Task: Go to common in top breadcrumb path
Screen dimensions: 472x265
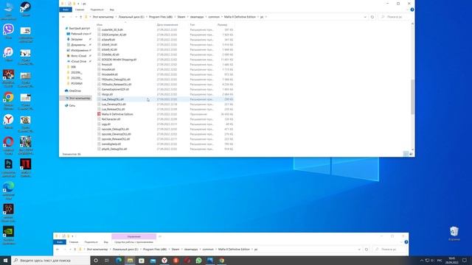Action: point(214,17)
